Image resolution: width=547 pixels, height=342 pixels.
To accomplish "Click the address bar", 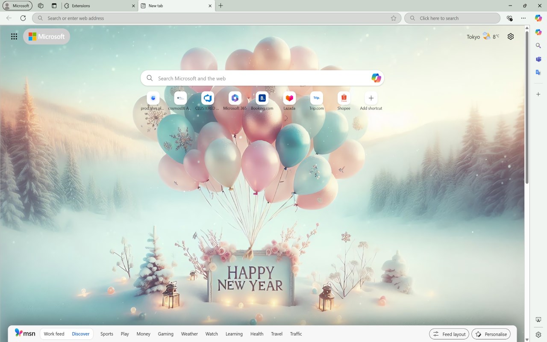I will [217, 18].
